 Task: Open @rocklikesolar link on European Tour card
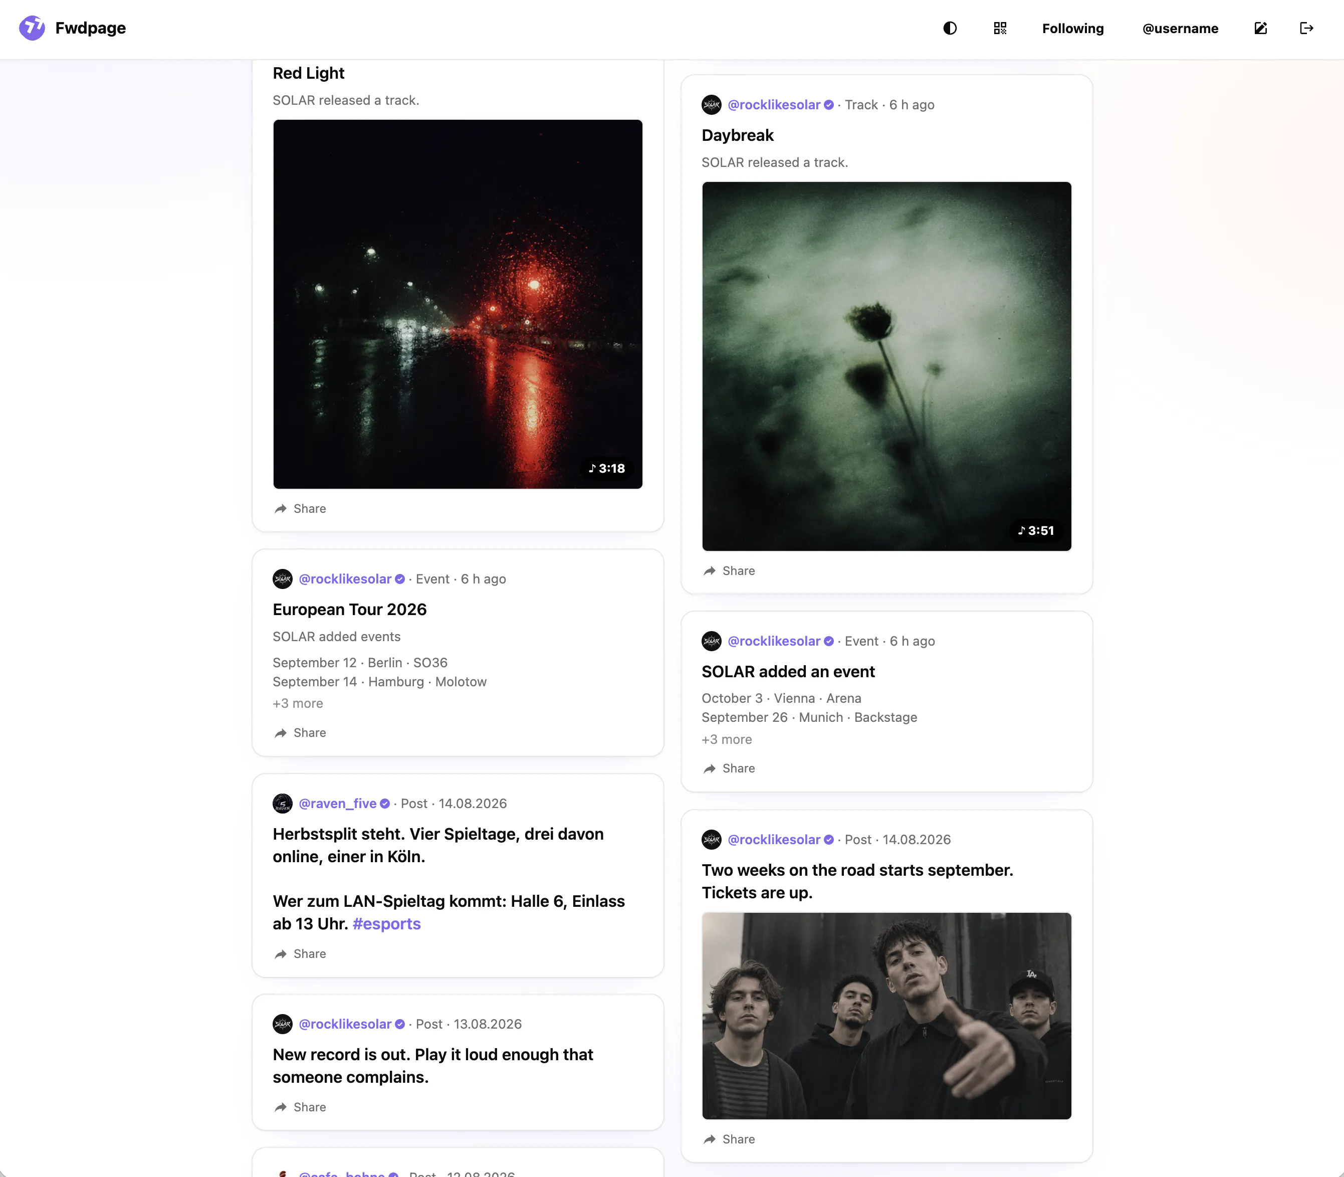point(345,578)
